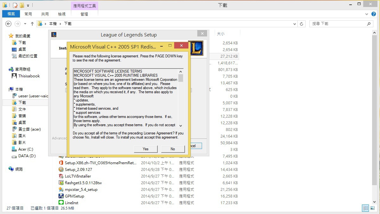The image size is (380, 214).
Task: Click the Explorer window icon in title bar
Action: (x=5, y=5)
